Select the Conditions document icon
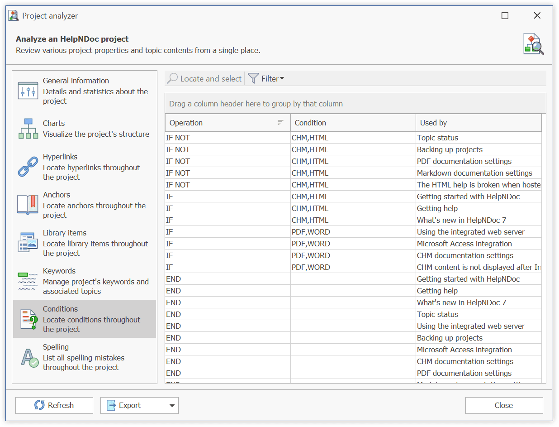 (29, 319)
